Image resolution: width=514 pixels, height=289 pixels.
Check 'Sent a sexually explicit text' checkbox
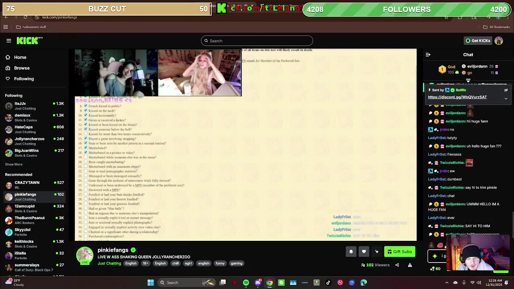point(86,218)
